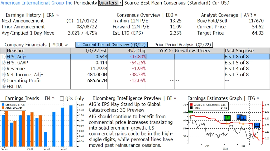Click the green marker at graph's top-left
The image size is (270, 151).
coord(190,112)
